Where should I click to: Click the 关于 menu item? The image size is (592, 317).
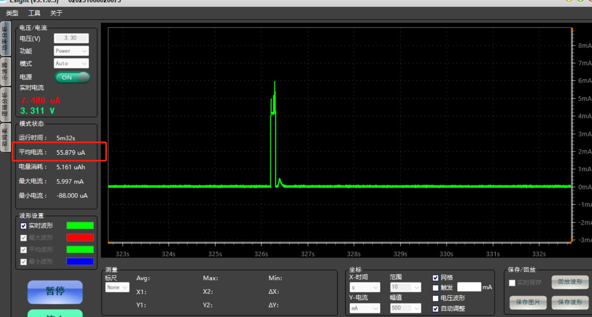click(56, 13)
